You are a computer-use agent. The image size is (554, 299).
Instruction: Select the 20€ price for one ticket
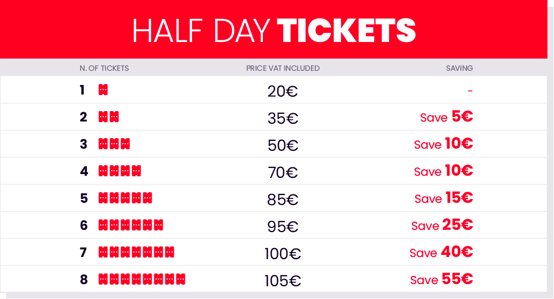tap(283, 91)
